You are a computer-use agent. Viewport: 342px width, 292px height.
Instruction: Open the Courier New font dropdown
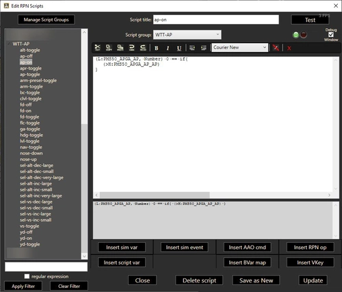pyautogui.click(x=239, y=47)
